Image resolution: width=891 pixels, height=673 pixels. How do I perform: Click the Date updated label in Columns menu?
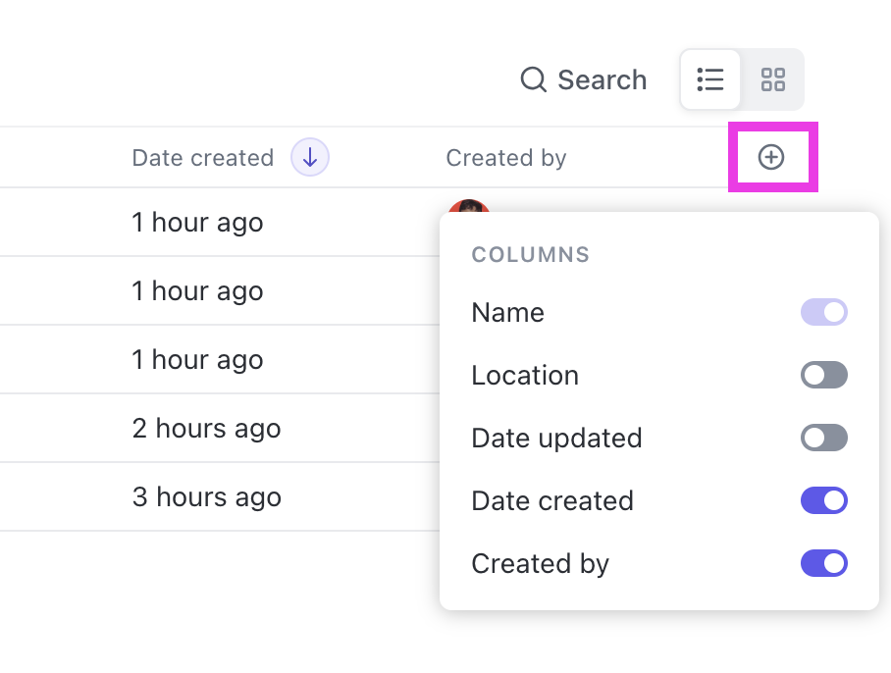click(x=556, y=439)
